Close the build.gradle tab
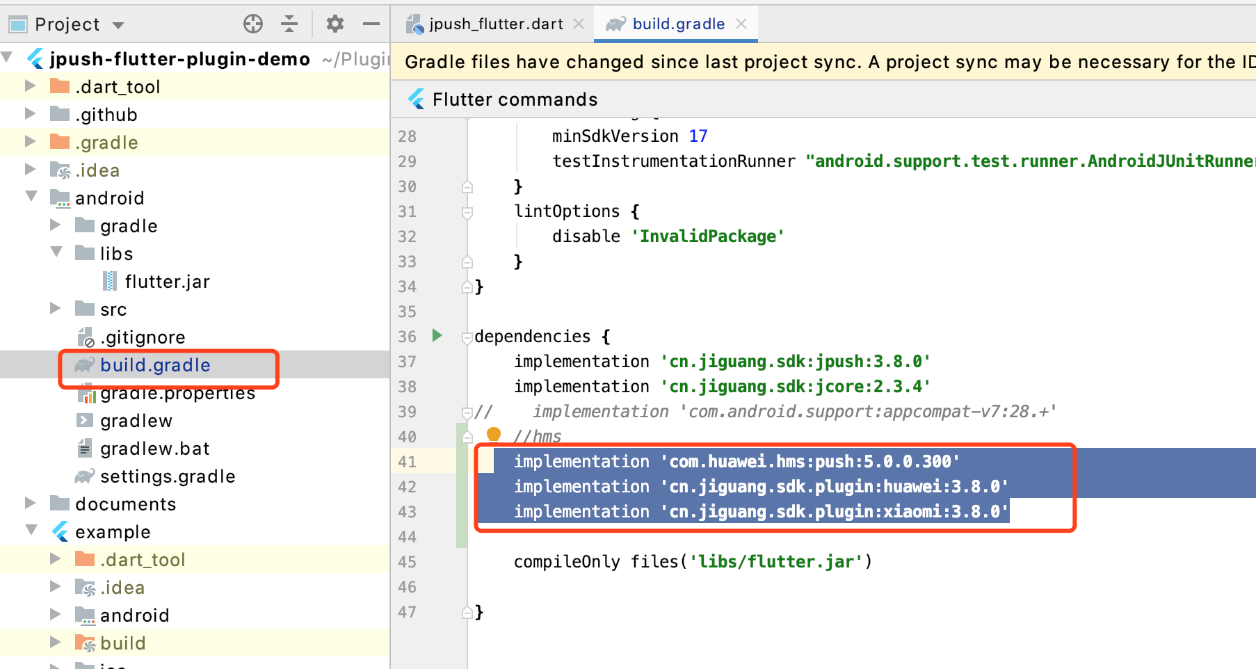The image size is (1256, 669). 741,24
